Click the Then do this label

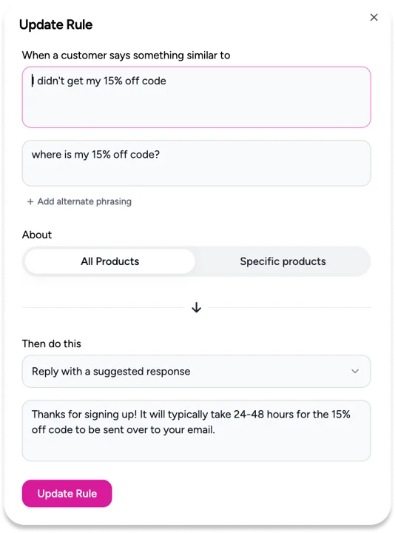click(x=51, y=343)
